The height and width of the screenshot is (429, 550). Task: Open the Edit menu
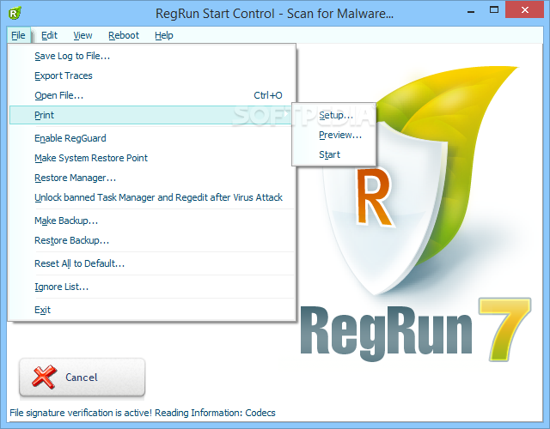(49, 35)
